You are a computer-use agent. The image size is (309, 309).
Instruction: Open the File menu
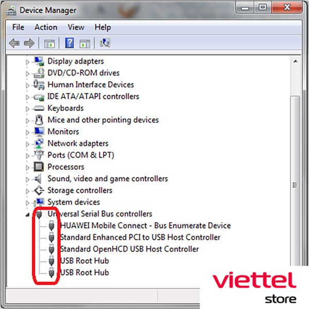coord(18,27)
